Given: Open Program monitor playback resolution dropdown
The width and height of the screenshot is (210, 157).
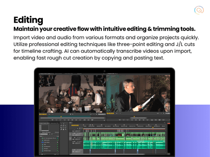Looking at the screenshot, I should coord(159,113).
